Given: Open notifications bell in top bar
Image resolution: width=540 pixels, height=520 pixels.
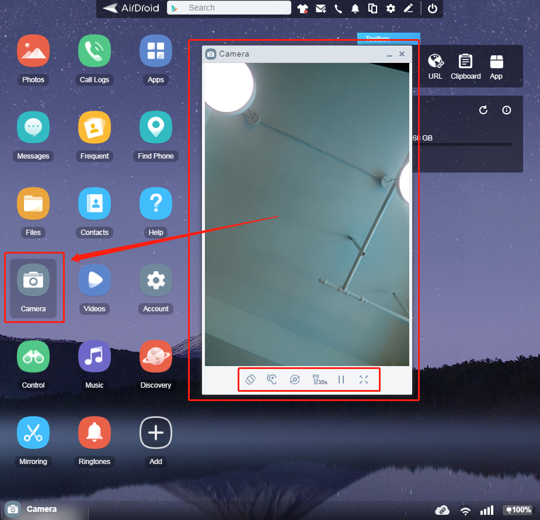Looking at the screenshot, I should click(355, 8).
